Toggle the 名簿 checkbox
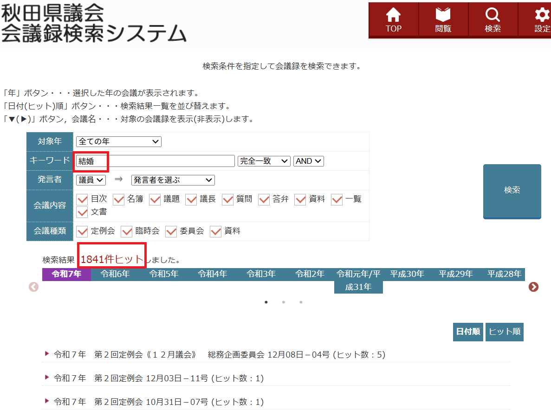Screen dimensions: 551x410 click(x=119, y=199)
